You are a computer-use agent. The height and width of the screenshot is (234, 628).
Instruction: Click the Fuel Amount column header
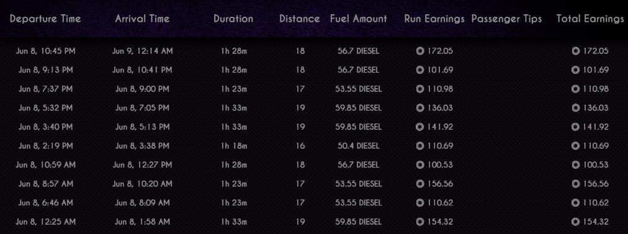click(359, 19)
